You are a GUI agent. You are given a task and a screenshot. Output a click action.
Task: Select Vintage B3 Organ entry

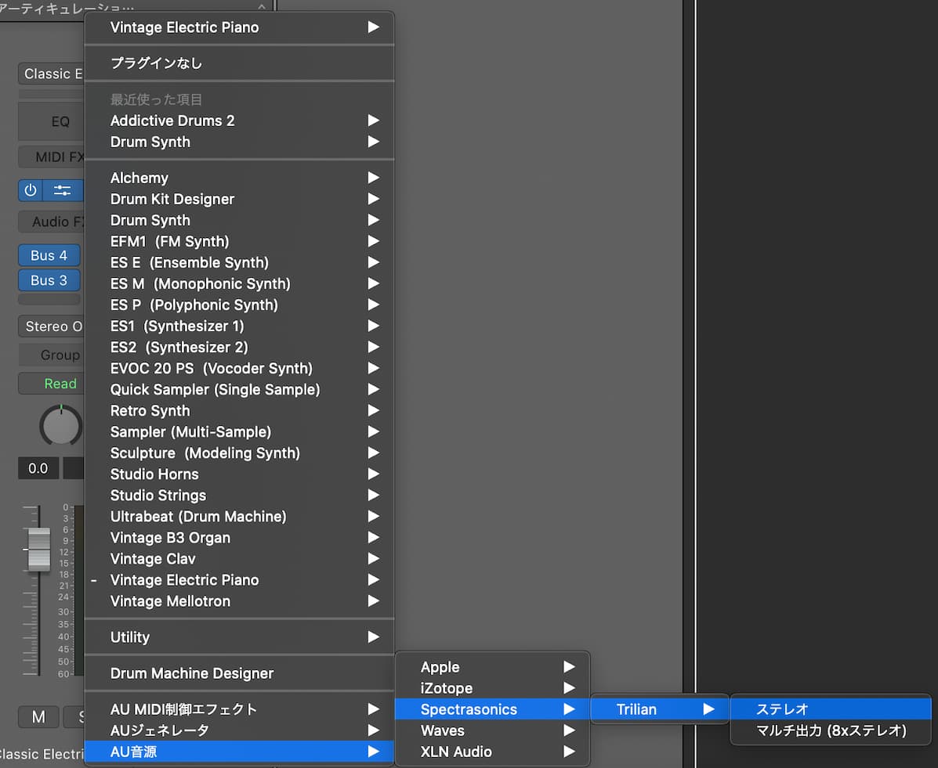pos(239,538)
